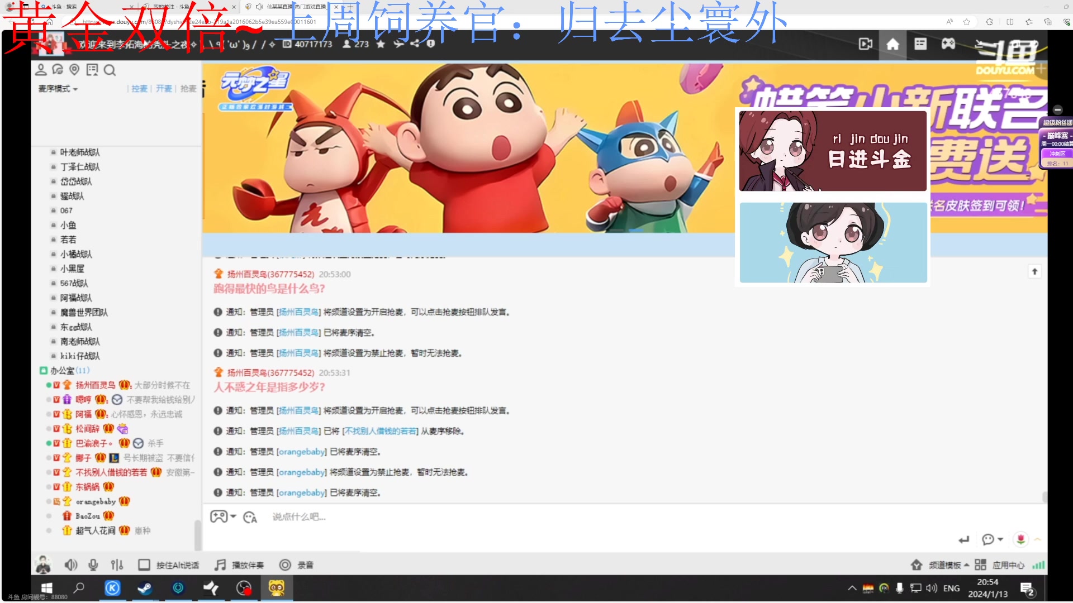The width and height of the screenshot is (1073, 603).
Task: Click the 开麦 link
Action: (x=164, y=89)
